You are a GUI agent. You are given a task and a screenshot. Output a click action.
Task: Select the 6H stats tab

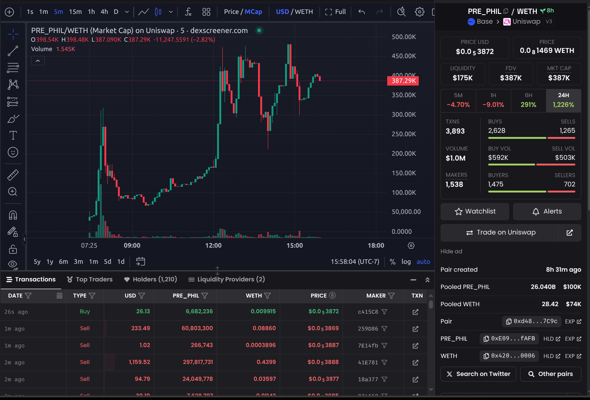[528, 101]
